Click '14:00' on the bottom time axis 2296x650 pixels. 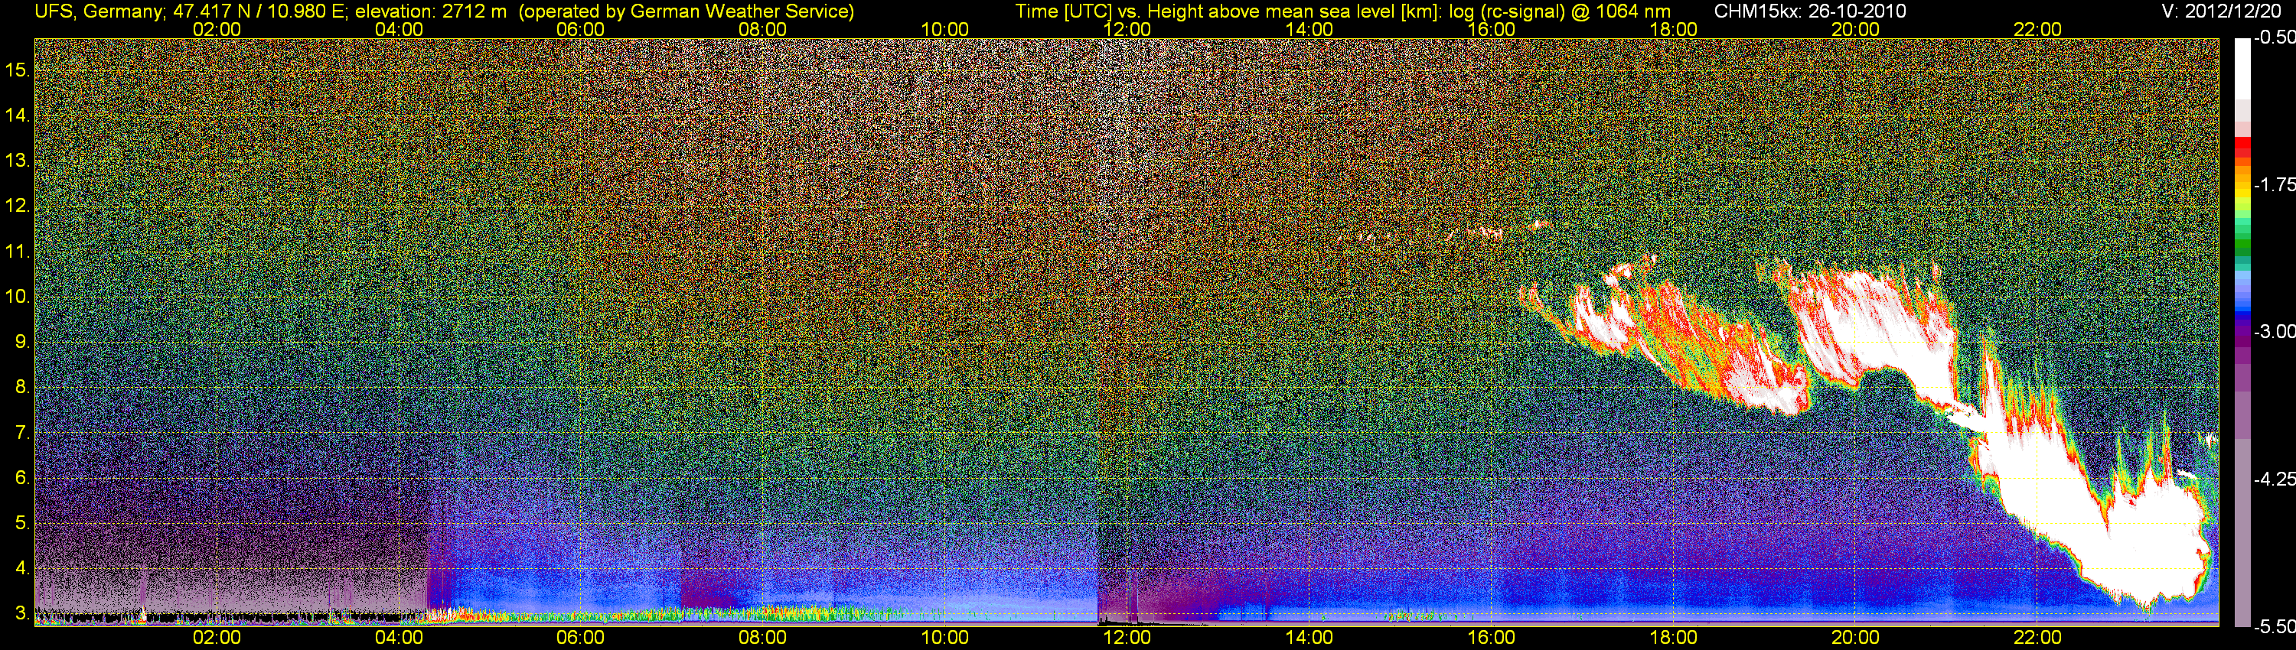pyautogui.click(x=1309, y=638)
